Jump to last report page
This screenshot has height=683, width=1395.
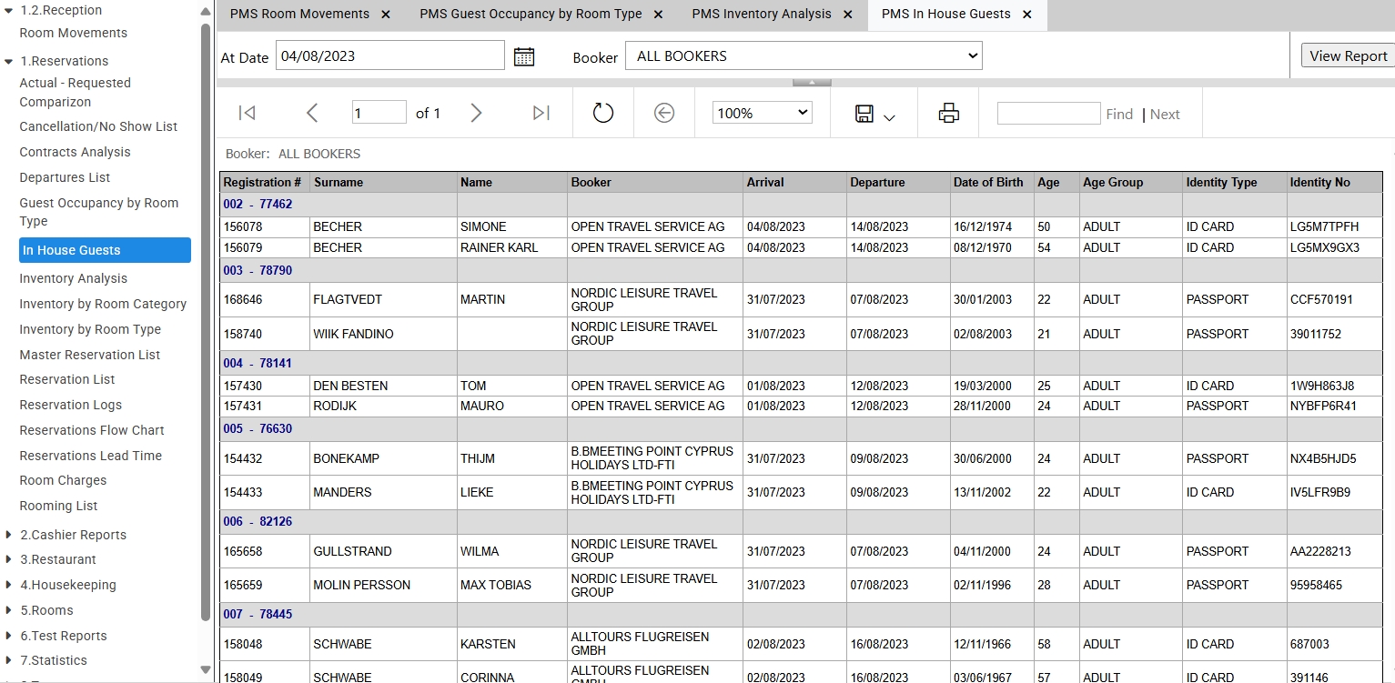tap(541, 113)
